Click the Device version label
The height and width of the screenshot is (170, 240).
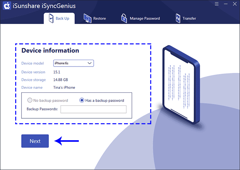coord(33,72)
